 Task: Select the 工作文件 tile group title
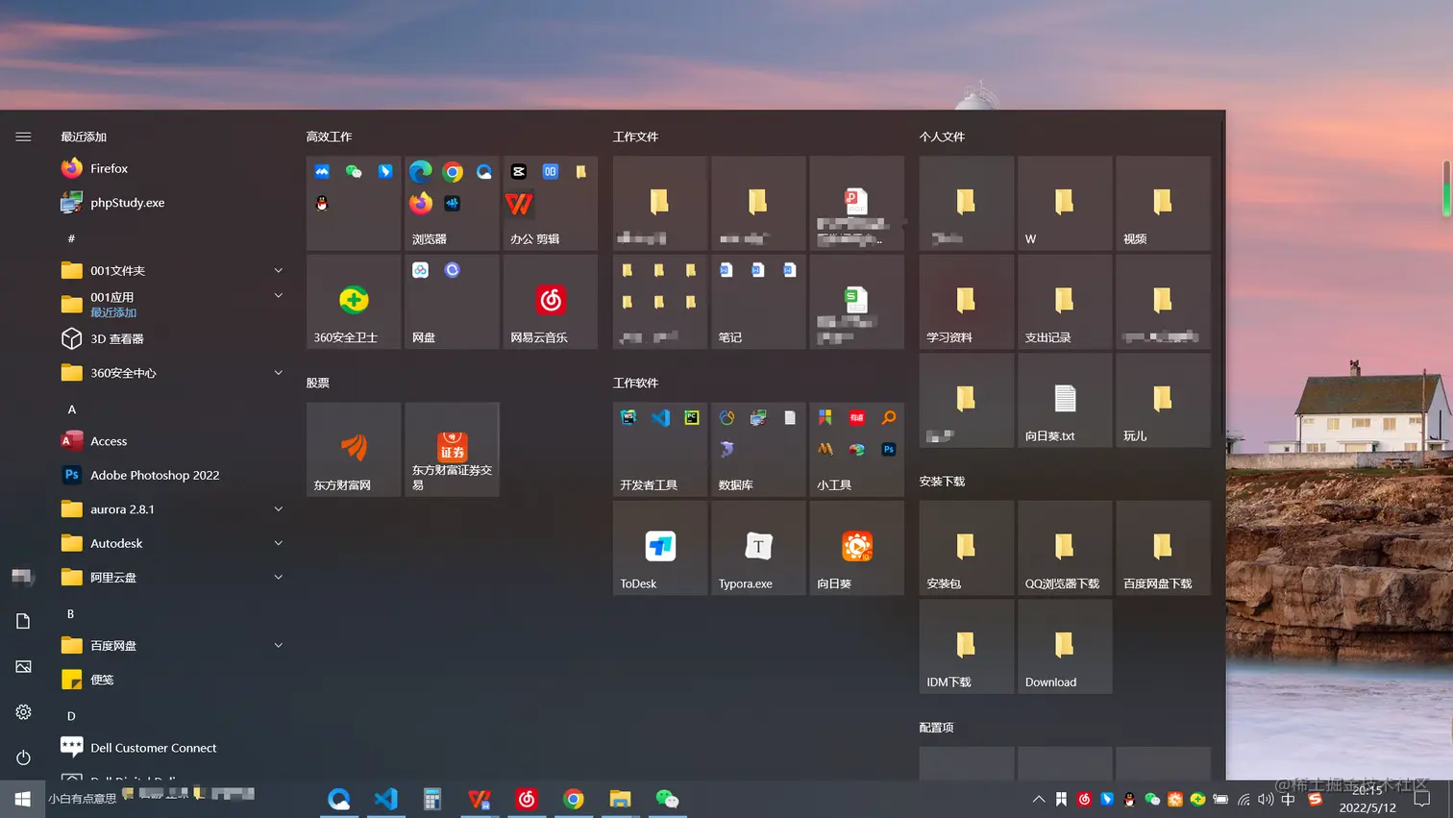(636, 136)
